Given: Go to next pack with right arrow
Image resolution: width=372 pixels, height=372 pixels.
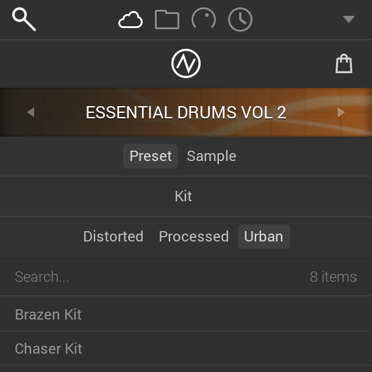Looking at the screenshot, I should 341,112.
